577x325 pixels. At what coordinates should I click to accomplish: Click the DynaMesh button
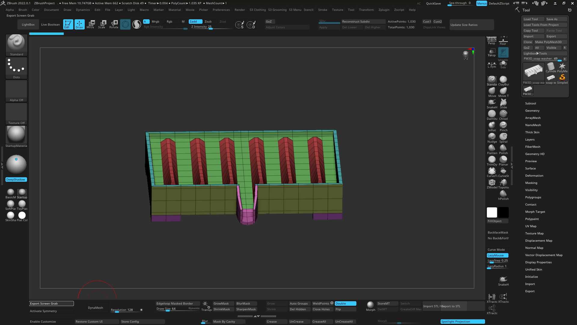point(96,308)
